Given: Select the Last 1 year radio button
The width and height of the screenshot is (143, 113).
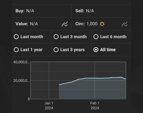Looking at the screenshot, I should pyautogui.click(x=16, y=50).
